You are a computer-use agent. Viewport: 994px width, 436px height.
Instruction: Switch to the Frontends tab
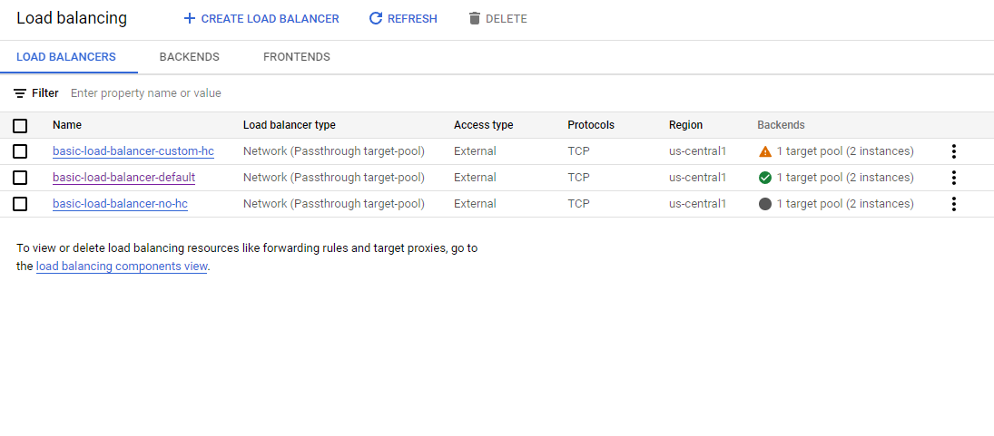point(296,57)
